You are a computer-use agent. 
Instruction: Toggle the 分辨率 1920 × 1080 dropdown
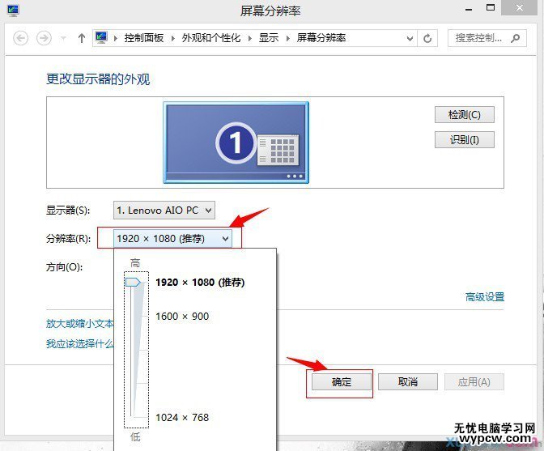click(x=172, y=239)
